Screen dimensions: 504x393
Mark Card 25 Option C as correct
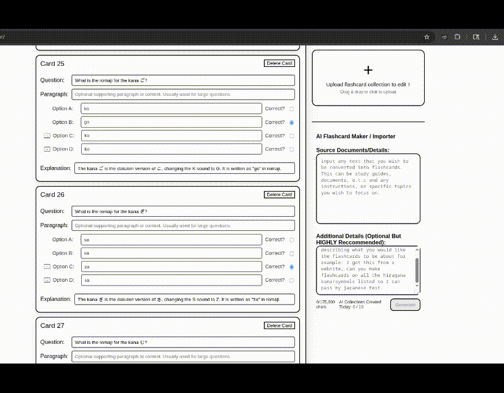(291, 136)
